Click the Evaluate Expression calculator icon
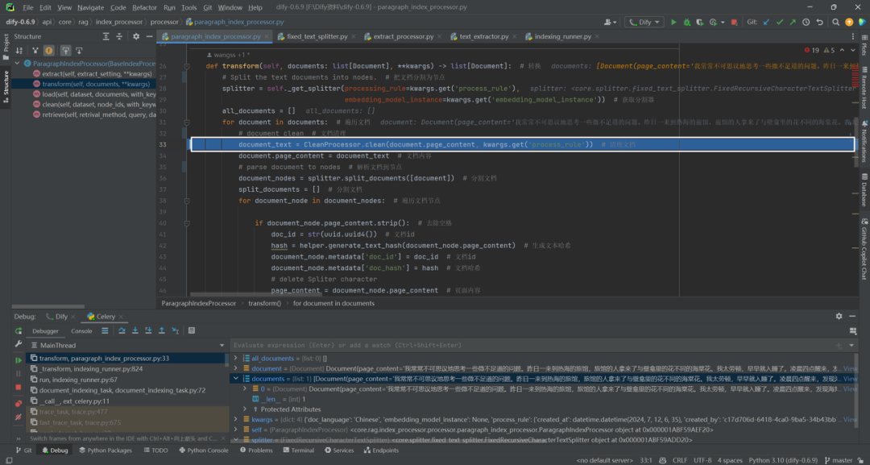 click(x=192, y=330)
